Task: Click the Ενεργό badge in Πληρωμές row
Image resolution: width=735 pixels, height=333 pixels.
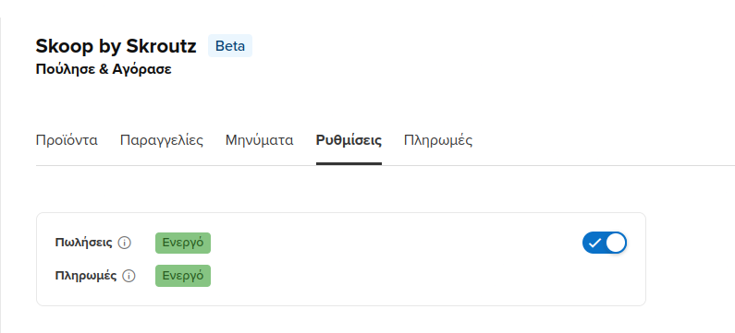Action: point(183,276)
